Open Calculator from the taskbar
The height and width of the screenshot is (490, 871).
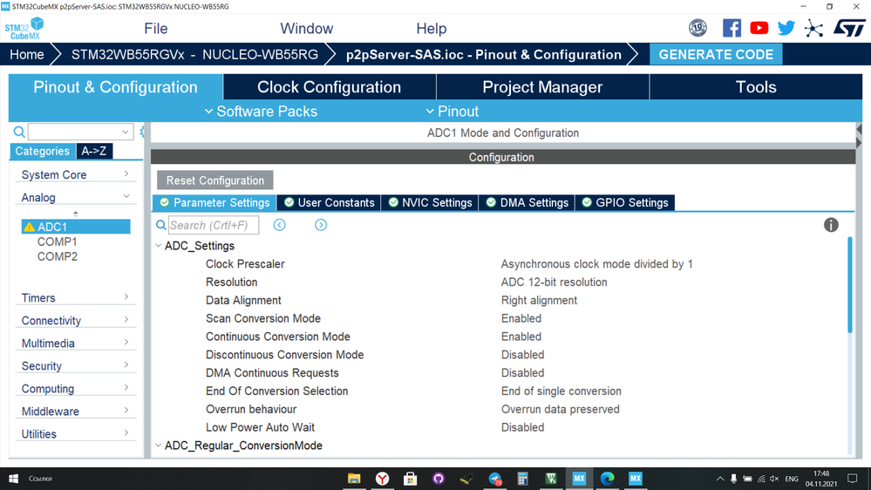[x=523, y=479]
